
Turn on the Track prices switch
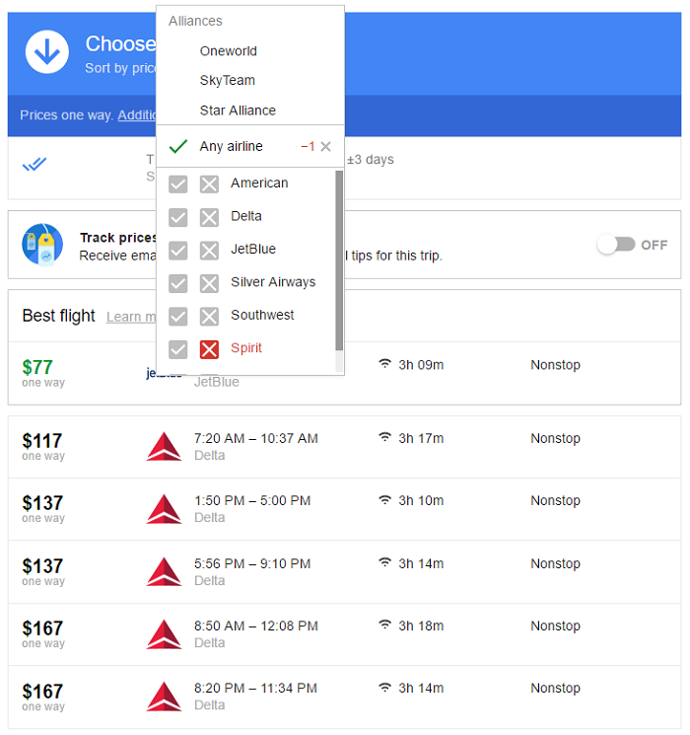616,245
